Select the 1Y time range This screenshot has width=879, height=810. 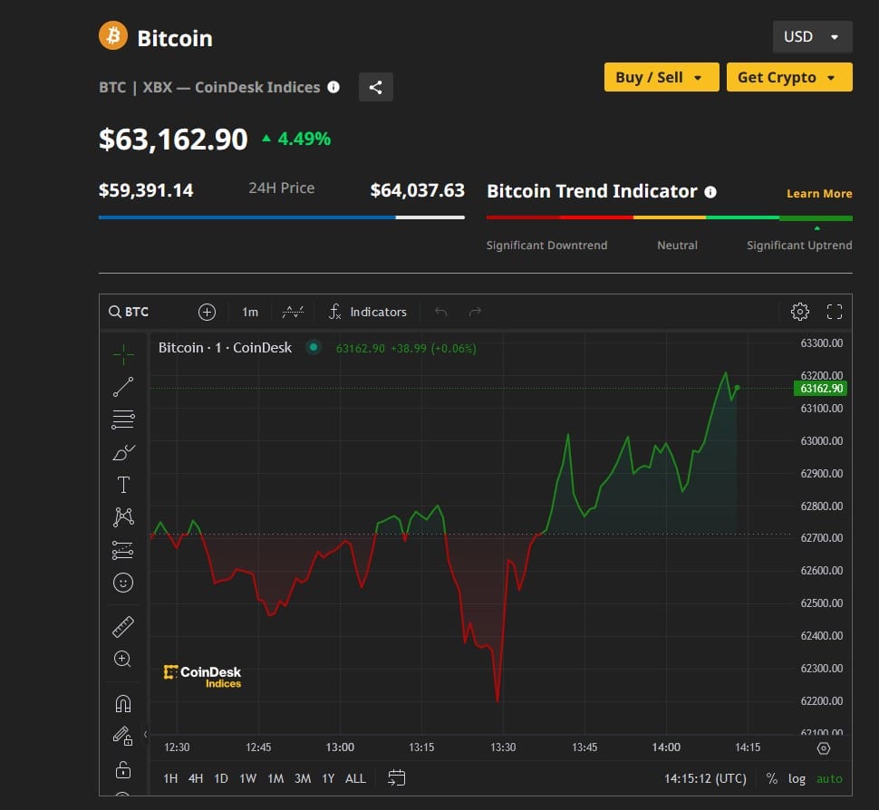coord(328,778)
